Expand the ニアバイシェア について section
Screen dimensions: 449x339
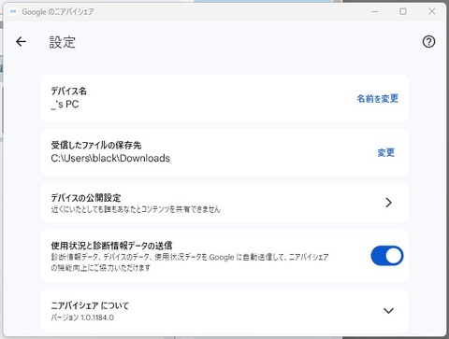(x=388, y=311)
